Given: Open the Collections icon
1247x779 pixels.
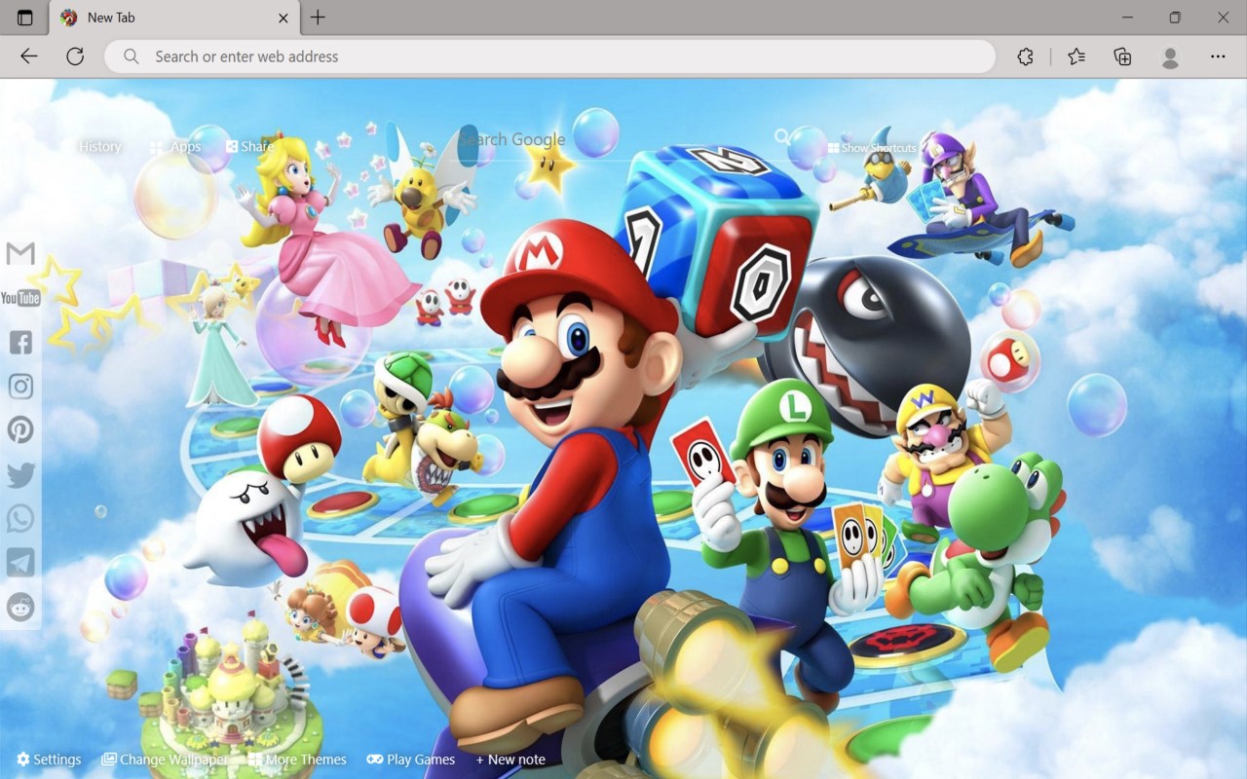Looking at the screenshot, I should coord(1122,57).
